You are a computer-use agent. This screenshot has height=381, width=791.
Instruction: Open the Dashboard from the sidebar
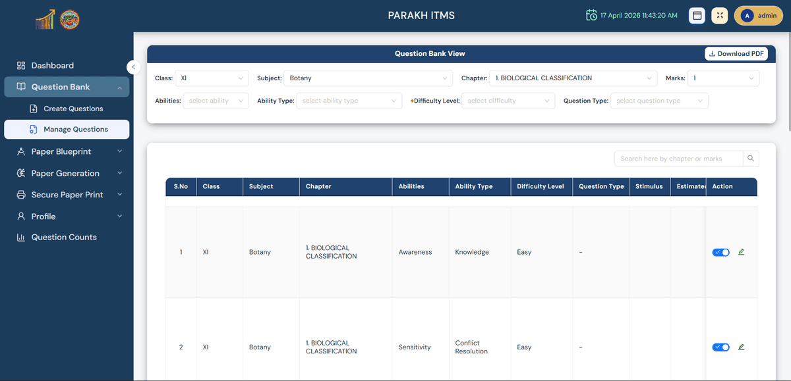52,66
